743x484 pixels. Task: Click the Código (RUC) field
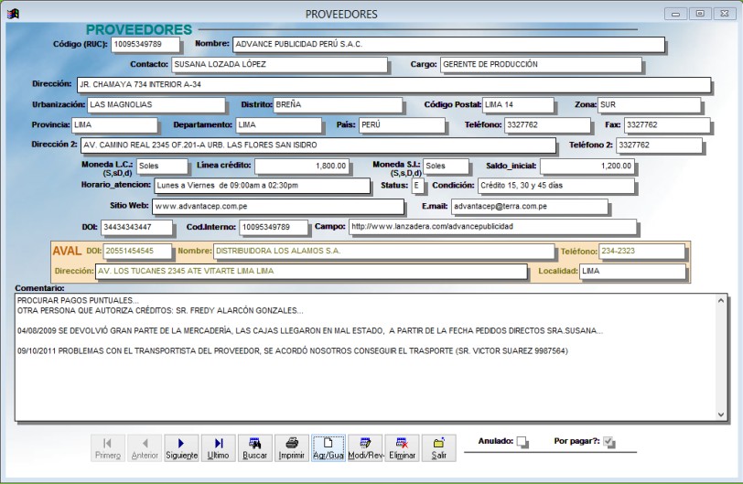pyautogui.click(x=145, y=45)
